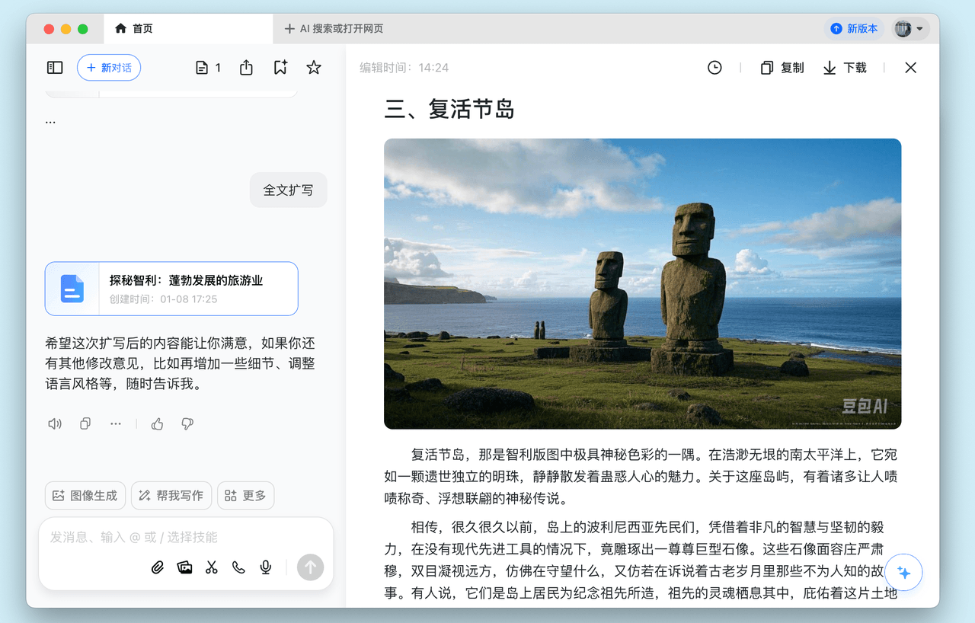Click the bookmark with sparkle icon
The width and height of the screenshot is (975, 623).
pyautogui.click(x=280, y=68)
